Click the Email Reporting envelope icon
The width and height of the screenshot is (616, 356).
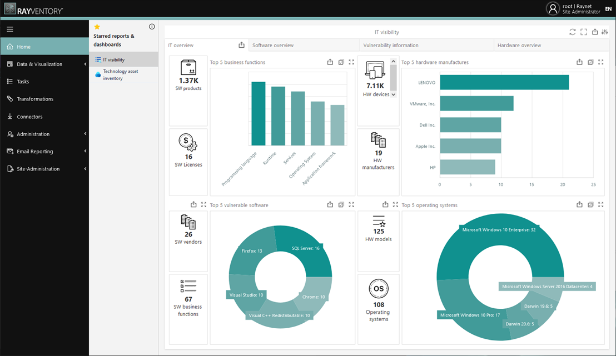pyautogui.click(x=10, y=151)
